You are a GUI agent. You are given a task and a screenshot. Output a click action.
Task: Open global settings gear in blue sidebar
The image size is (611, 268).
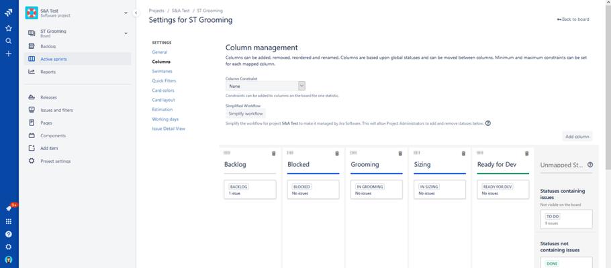click(9, 247)
